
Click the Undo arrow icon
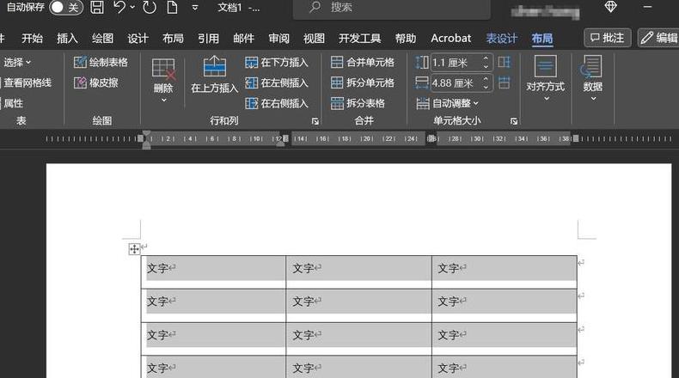click(x=119, y=8)
